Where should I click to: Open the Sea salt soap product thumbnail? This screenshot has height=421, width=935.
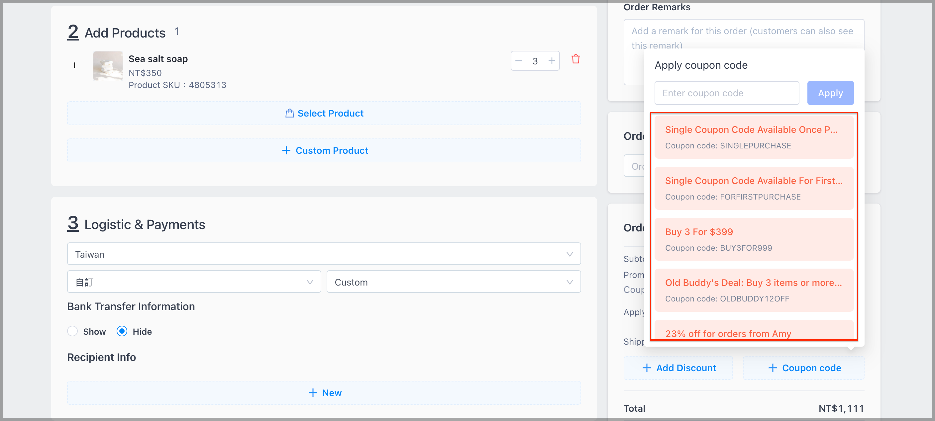(x=108, y=66)
